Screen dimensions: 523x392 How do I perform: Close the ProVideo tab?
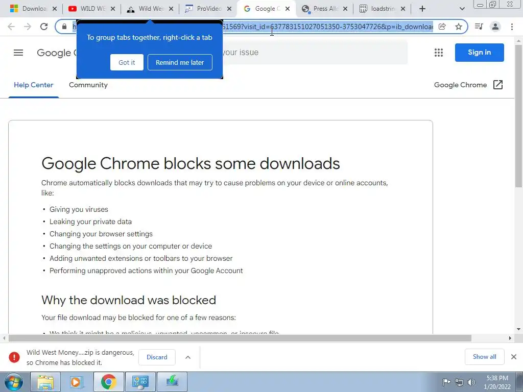pyautogui.click(x=229, y=9)
